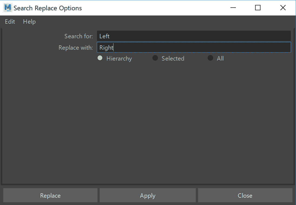Choose the Selected radio button
This screenshot has height=205, width=296.
pos(155,58)
